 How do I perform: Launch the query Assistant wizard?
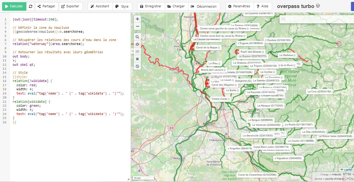100,6
